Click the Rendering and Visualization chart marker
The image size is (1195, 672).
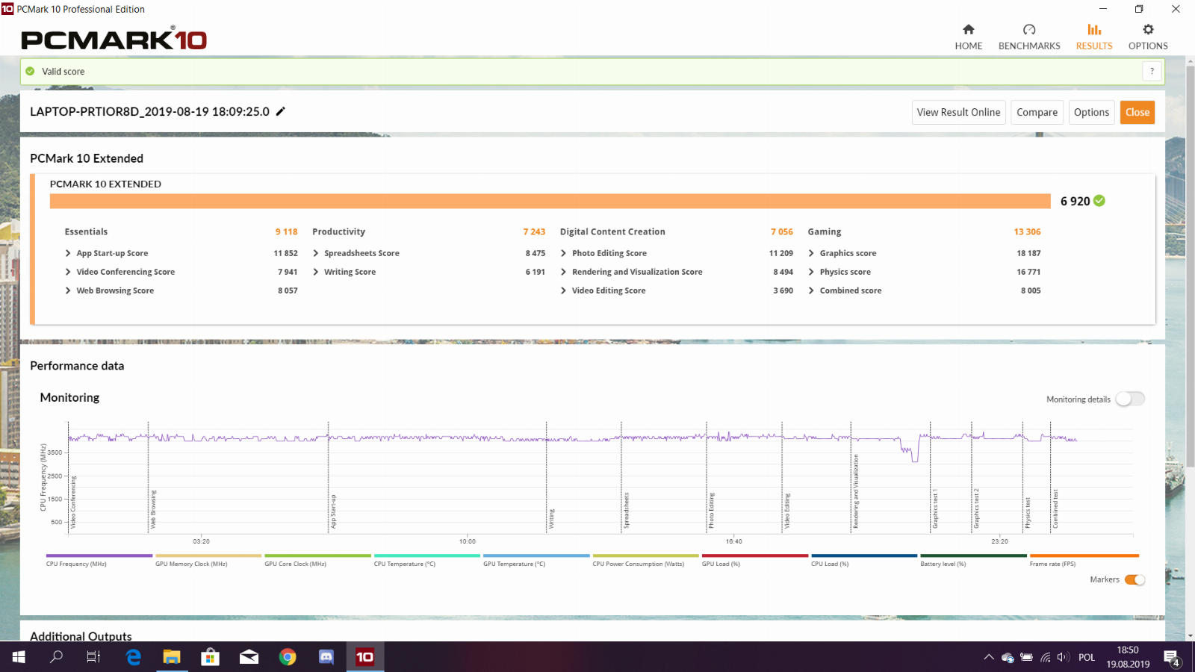(856, 491)
